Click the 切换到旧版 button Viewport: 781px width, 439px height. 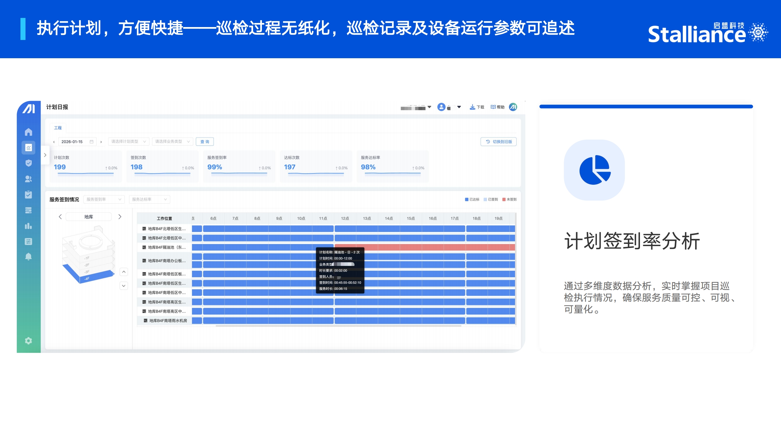tap(499, 142)
